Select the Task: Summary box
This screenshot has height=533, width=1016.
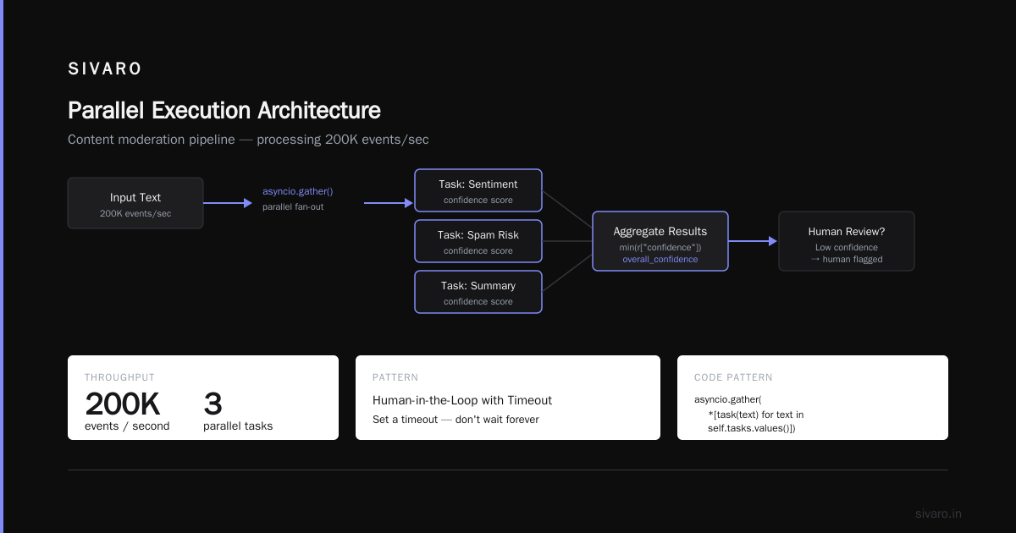(x=478, y=292)
